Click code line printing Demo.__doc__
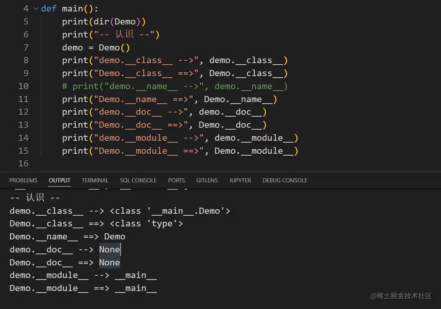 click(x=164, y=125)
